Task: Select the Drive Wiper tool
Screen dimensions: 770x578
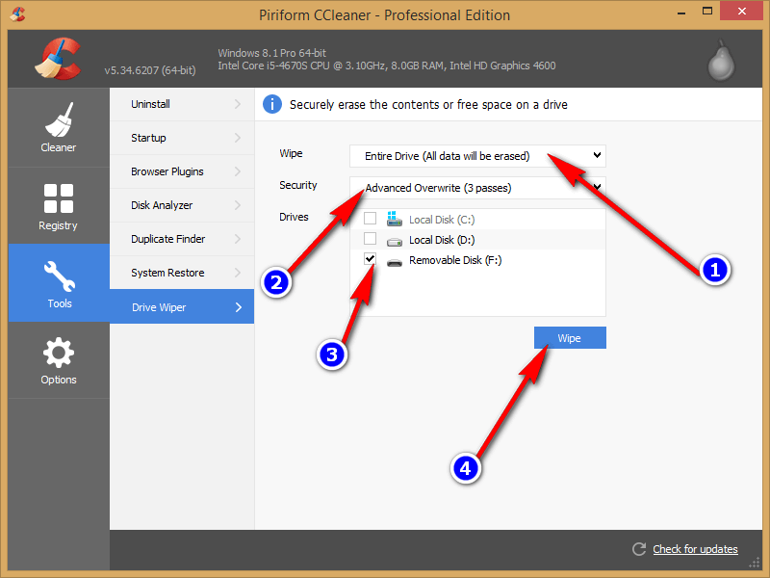Action: 182,306
